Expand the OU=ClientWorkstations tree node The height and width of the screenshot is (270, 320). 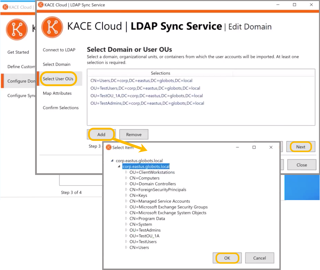click(126, 172)
